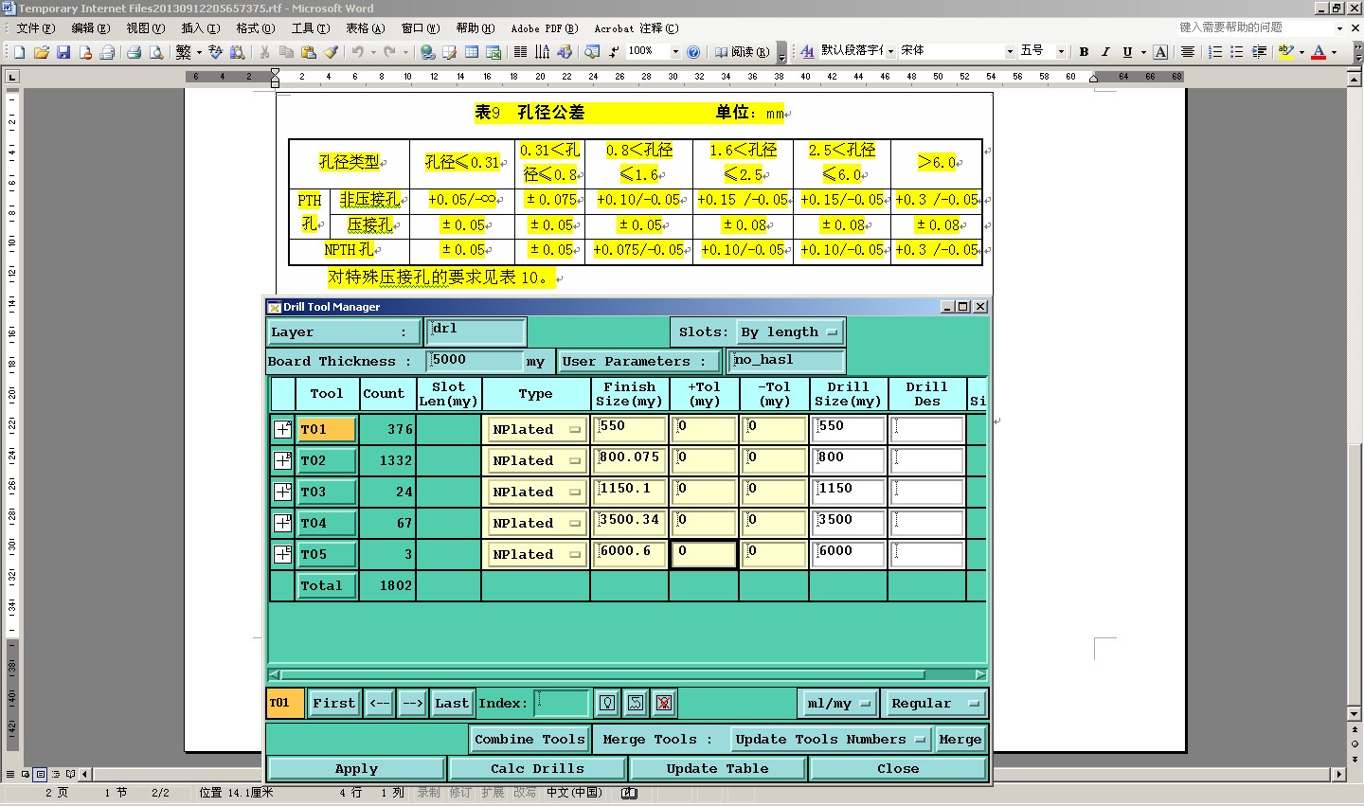
Task: Open the Slots By length dropdown
Action: tap(790, 332)
